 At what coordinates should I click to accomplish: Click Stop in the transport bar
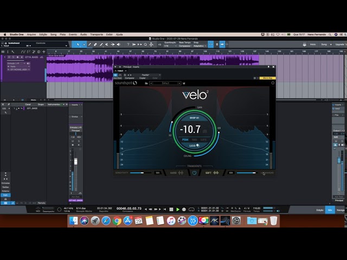coord(171,209)
